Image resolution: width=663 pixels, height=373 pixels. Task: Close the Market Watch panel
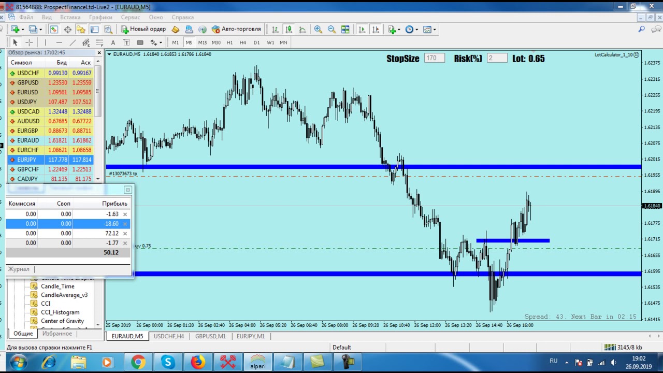99,52
